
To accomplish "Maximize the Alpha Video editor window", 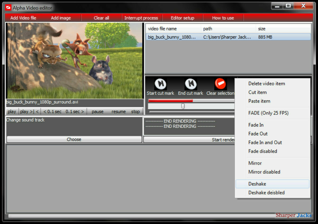I will [288, 6].
